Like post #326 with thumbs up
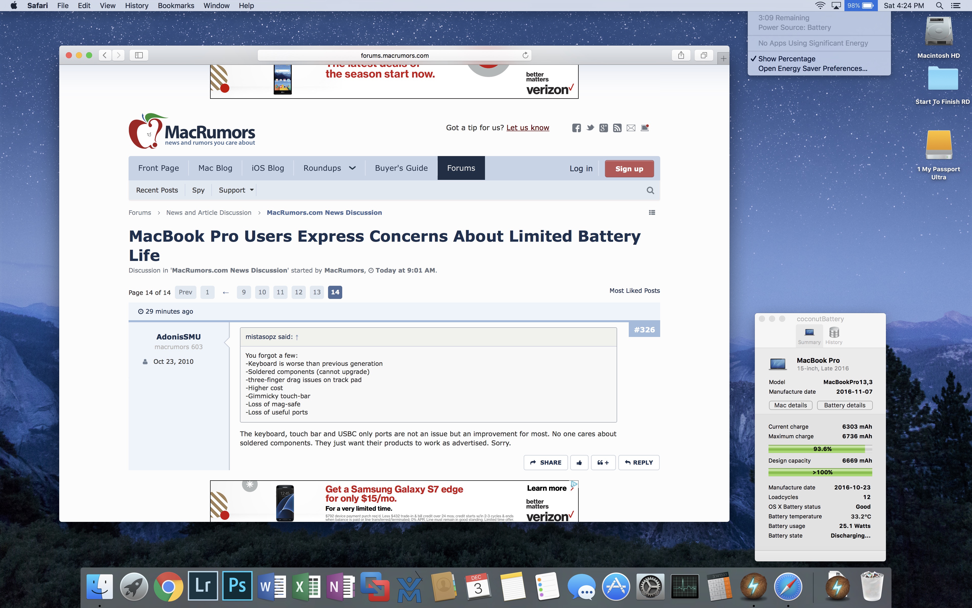 (579, 462)
